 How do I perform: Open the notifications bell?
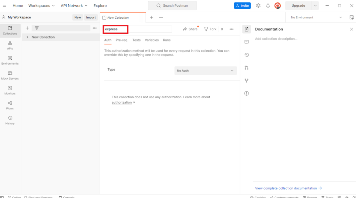click(x=268, y=6)
